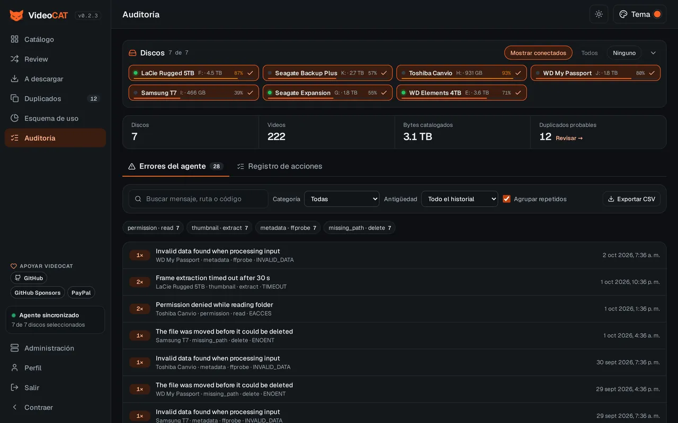Click the orange theme color dot
Screen dimensions: 678x423
pos(657,14)
